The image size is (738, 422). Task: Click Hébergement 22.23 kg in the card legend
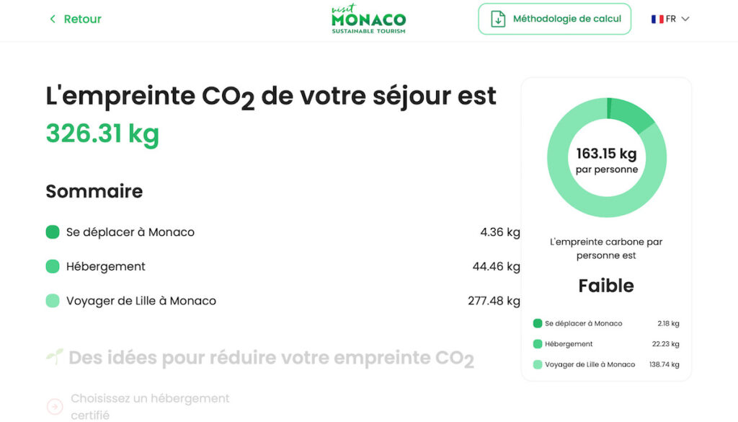click(x=606, y=344)
